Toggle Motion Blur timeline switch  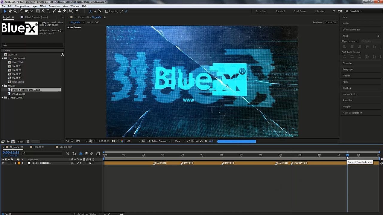pyautogui.click(x=91, y=153)
